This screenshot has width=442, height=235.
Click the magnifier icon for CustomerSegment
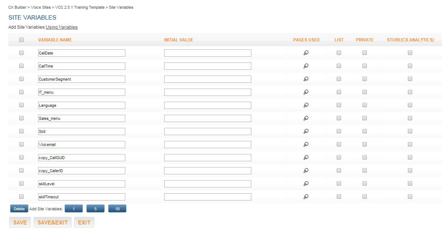[306, 79]
